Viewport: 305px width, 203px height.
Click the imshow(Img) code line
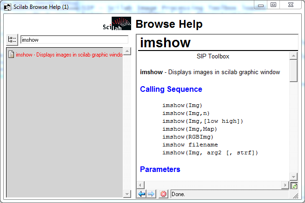pyautogui.click(x=182, y=106)
